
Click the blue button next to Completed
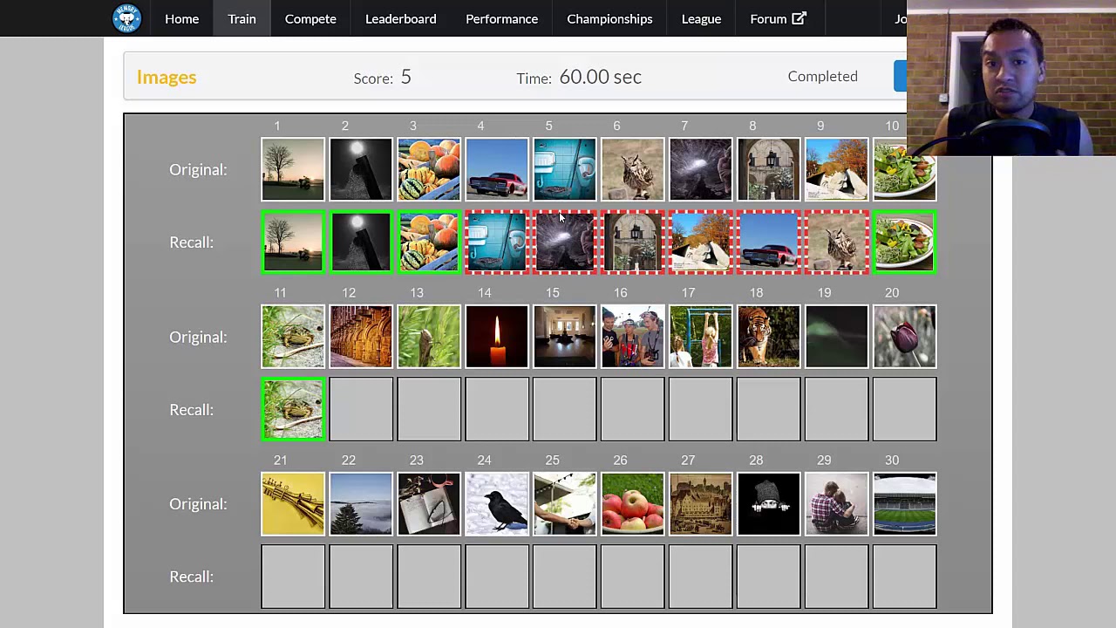[900, 76]
